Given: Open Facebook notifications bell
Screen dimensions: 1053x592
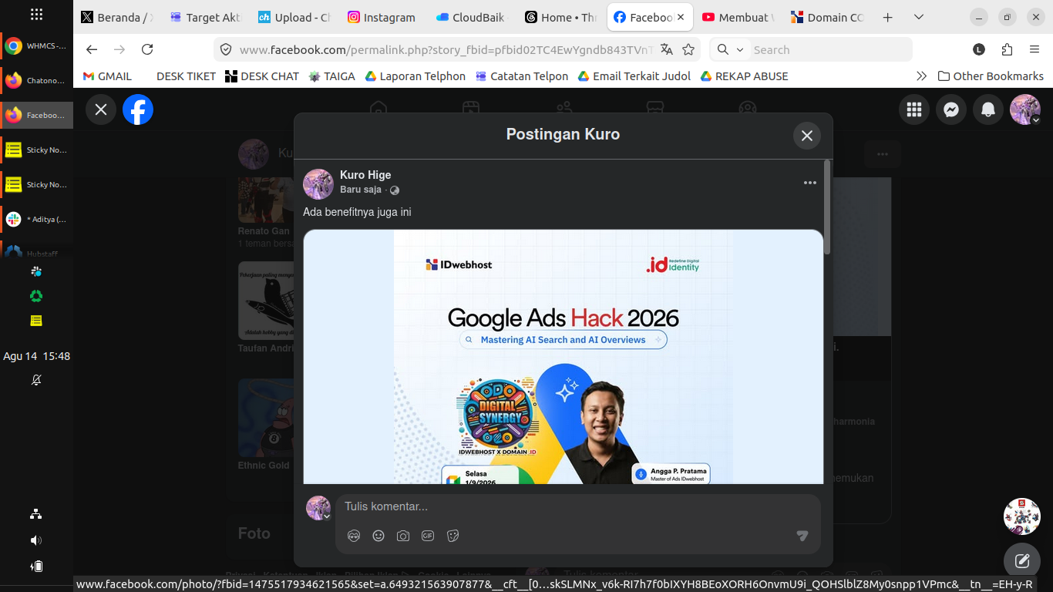Looking at the screenshot, I should (988, 109).
